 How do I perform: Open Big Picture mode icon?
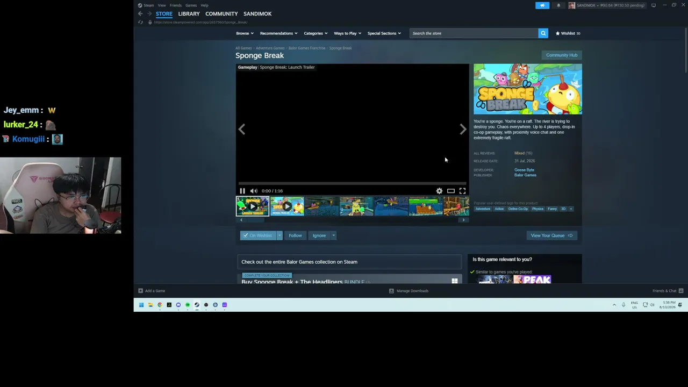tap(654, 5)
